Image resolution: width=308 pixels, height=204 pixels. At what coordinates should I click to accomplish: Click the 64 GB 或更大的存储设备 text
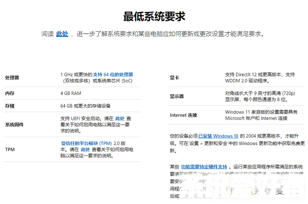[85, 106]
